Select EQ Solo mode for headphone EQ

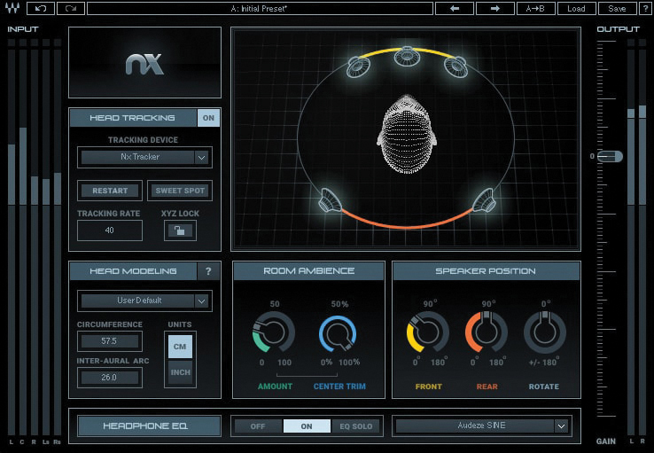tap(357, 426)
